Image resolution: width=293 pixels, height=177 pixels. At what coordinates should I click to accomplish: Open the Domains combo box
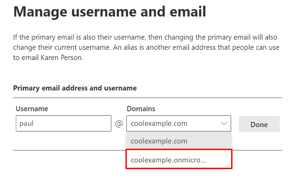(x=179, y=124)
